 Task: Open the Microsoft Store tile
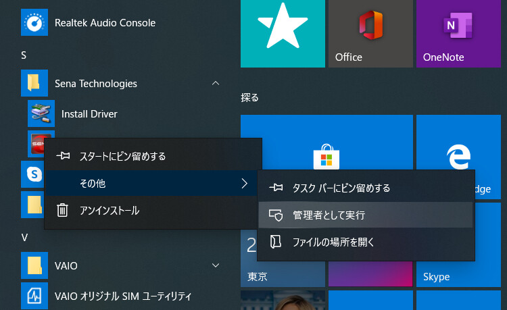coord(327,142)
